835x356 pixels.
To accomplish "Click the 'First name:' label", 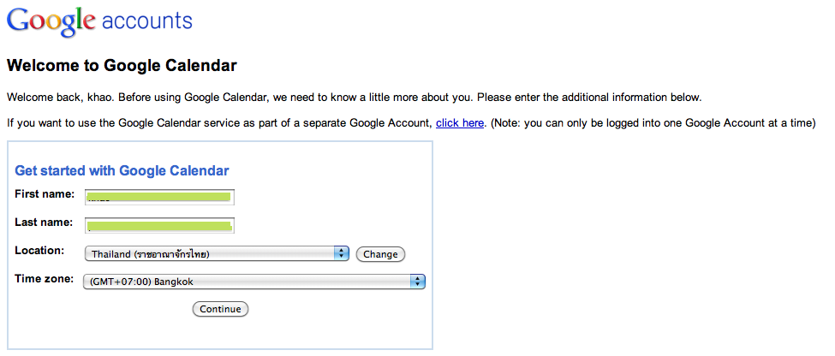I will [x=45, y=194].
